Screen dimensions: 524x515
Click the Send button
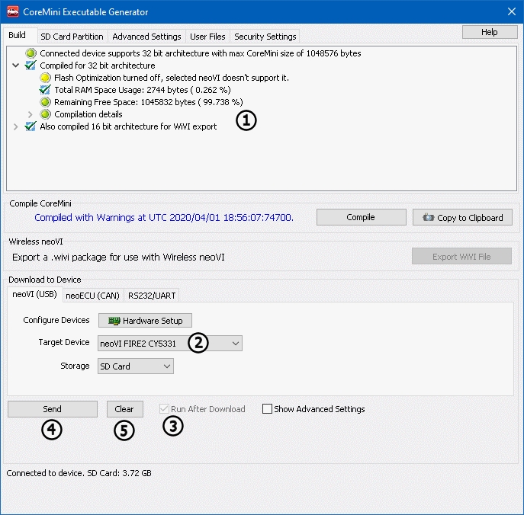pos(53,409)
